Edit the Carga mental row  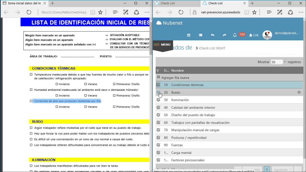click(158, 153)
